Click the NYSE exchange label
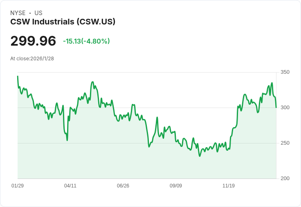Screen dimensions: 301x207 point(18,13)
